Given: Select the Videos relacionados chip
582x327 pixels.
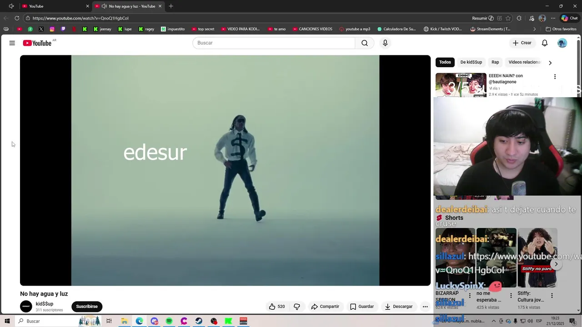Looking at the screenshot, I should (x=524, y=62).
